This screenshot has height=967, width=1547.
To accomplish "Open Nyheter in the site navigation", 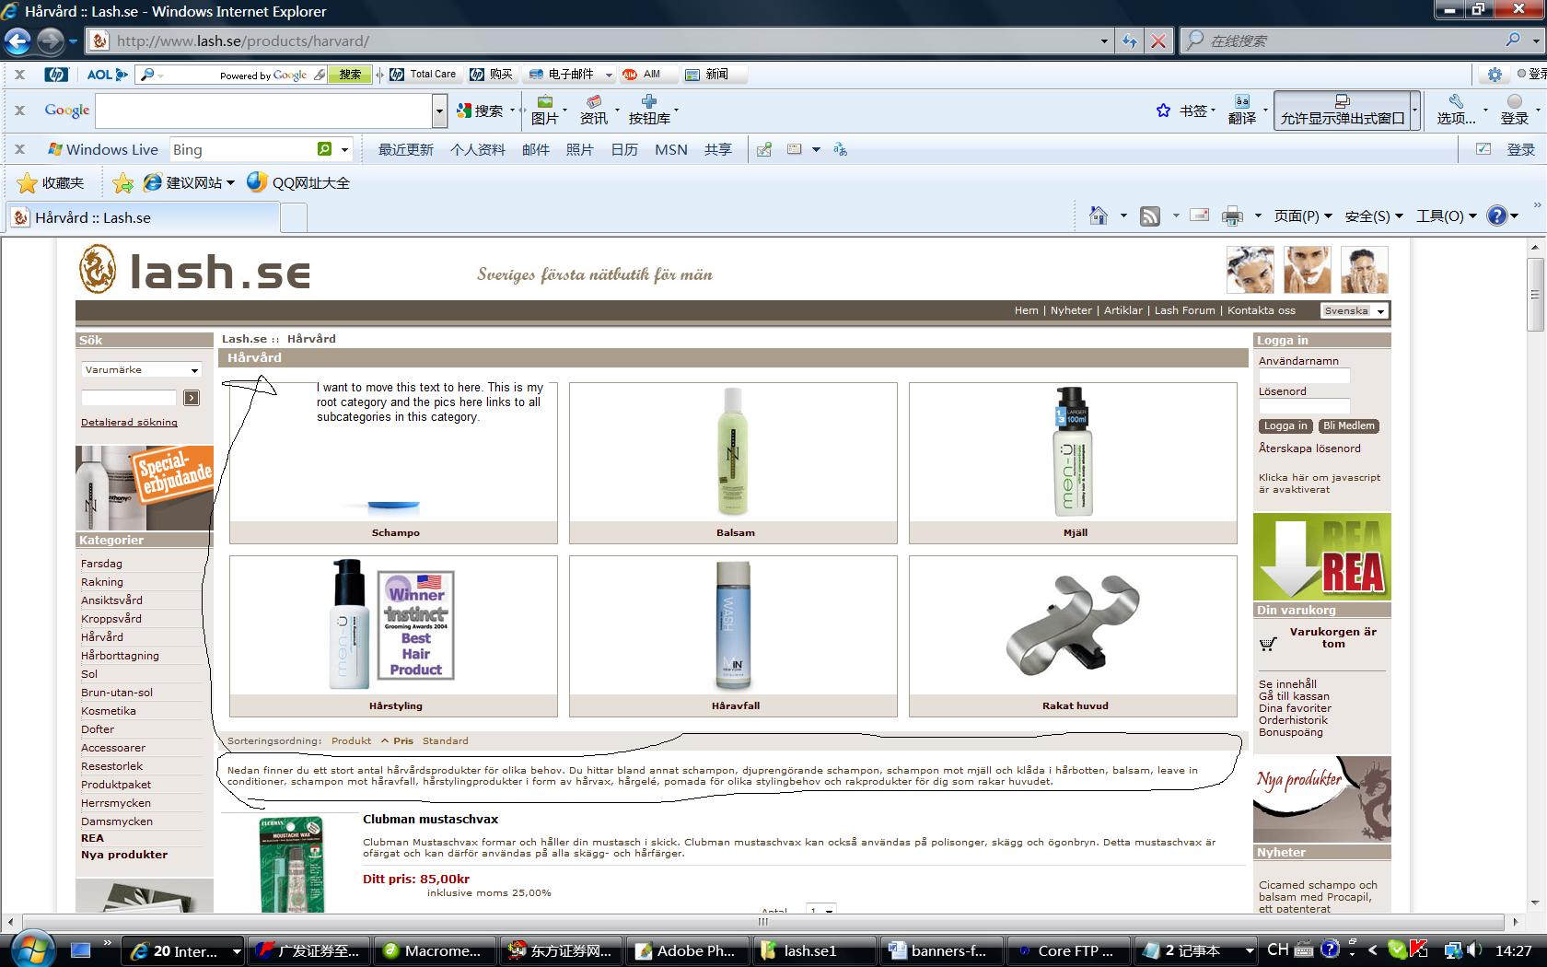I will coord(1071,311).
